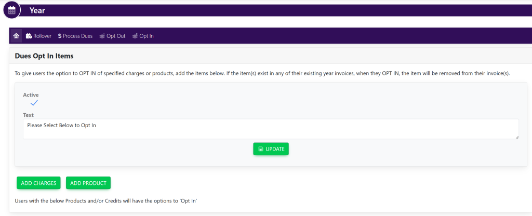Open the Opt In menu item
532x216 pixels.
coord(147,36)
